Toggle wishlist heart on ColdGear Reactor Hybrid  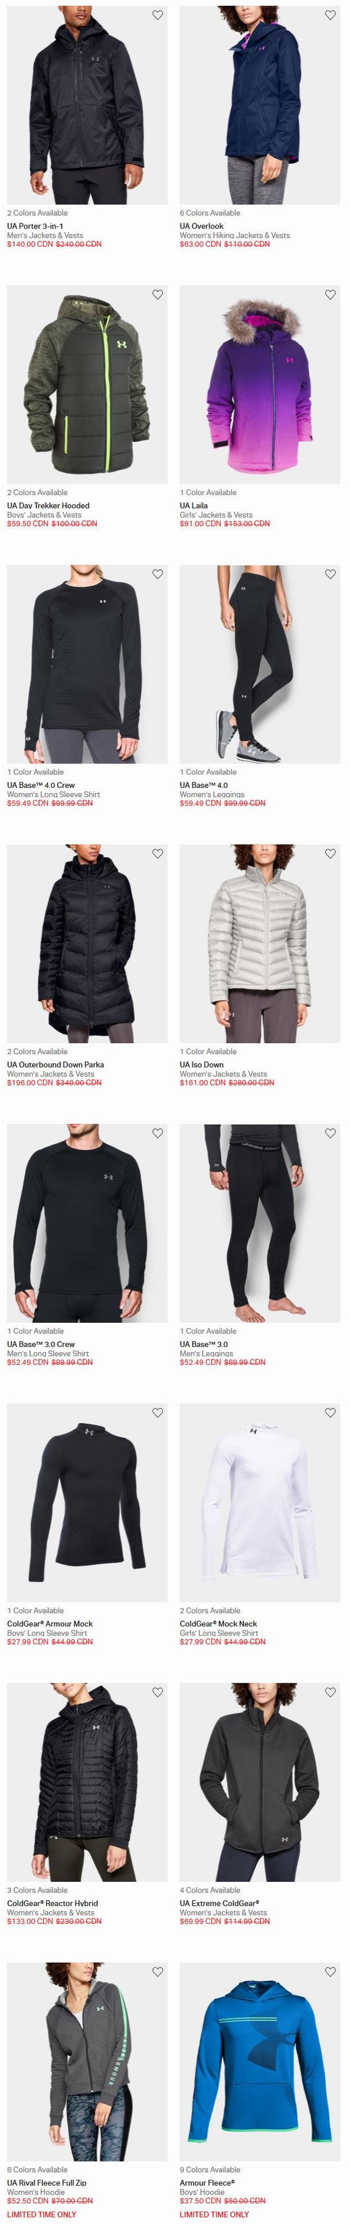point(157,1692)
